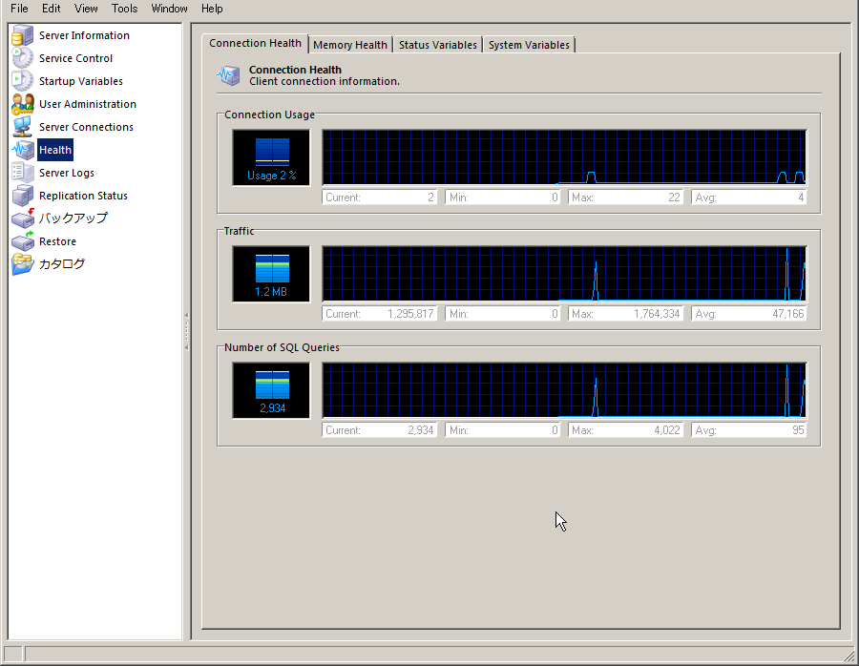Click the User Administration people icon

coord(23,104)
